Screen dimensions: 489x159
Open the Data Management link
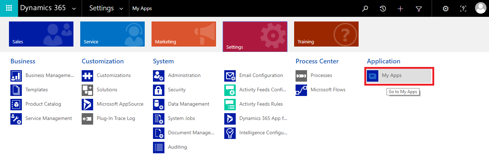[x=189, y=104]
